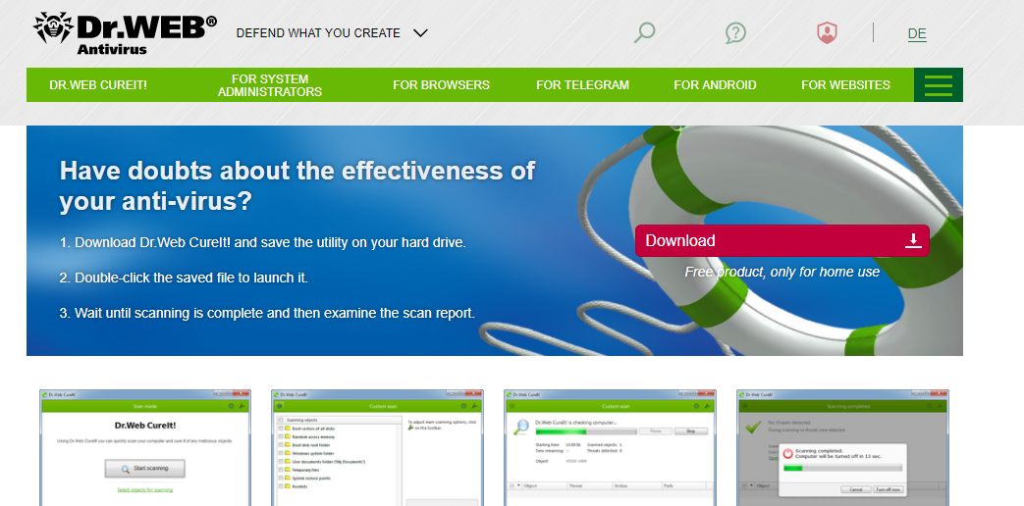Click step 1 Download Dr.Web CureIt! text
The image size is (1024, 506).
coord(262,242)
